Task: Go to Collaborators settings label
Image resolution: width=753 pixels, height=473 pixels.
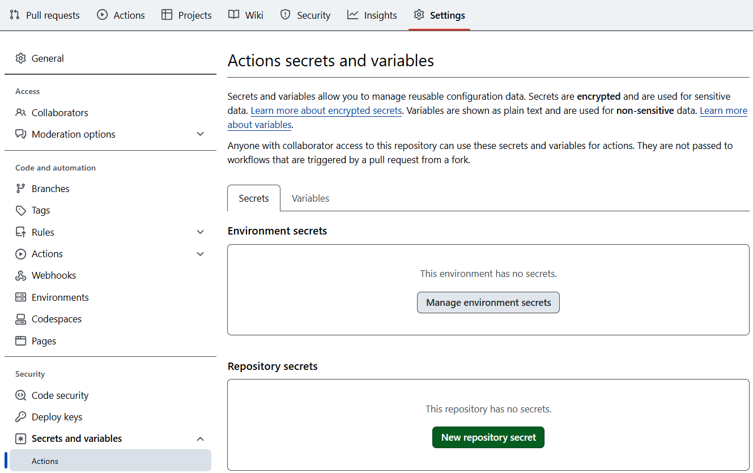Action: (x=60, y=113)
